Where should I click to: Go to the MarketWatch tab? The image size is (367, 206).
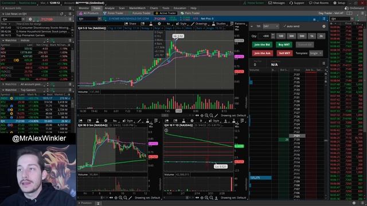click(x=137, y=8)
